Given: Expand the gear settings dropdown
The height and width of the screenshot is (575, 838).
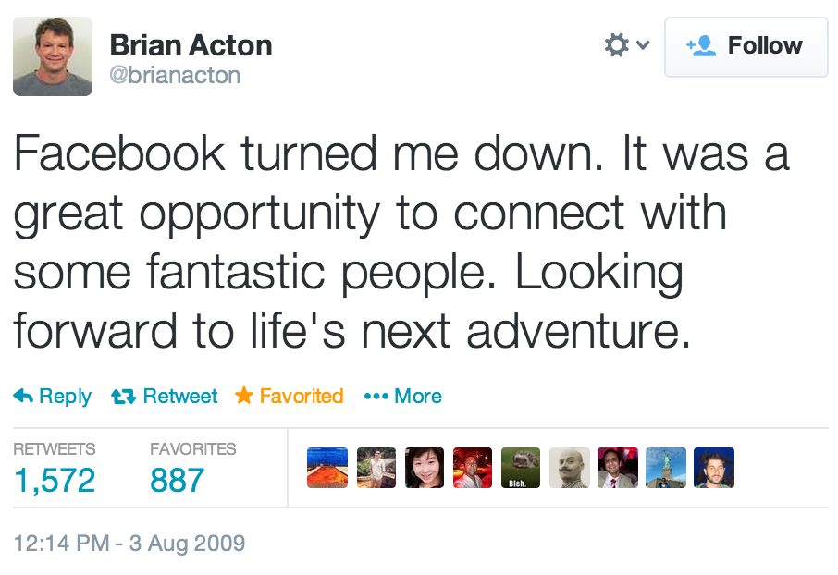Looking at the screenshot, I should pos(626,45).
